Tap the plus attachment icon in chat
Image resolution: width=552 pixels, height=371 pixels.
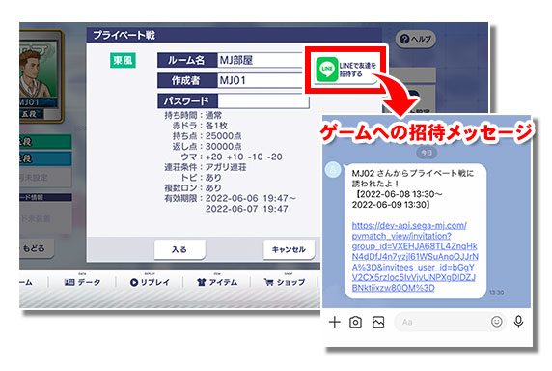pos(335,322)
